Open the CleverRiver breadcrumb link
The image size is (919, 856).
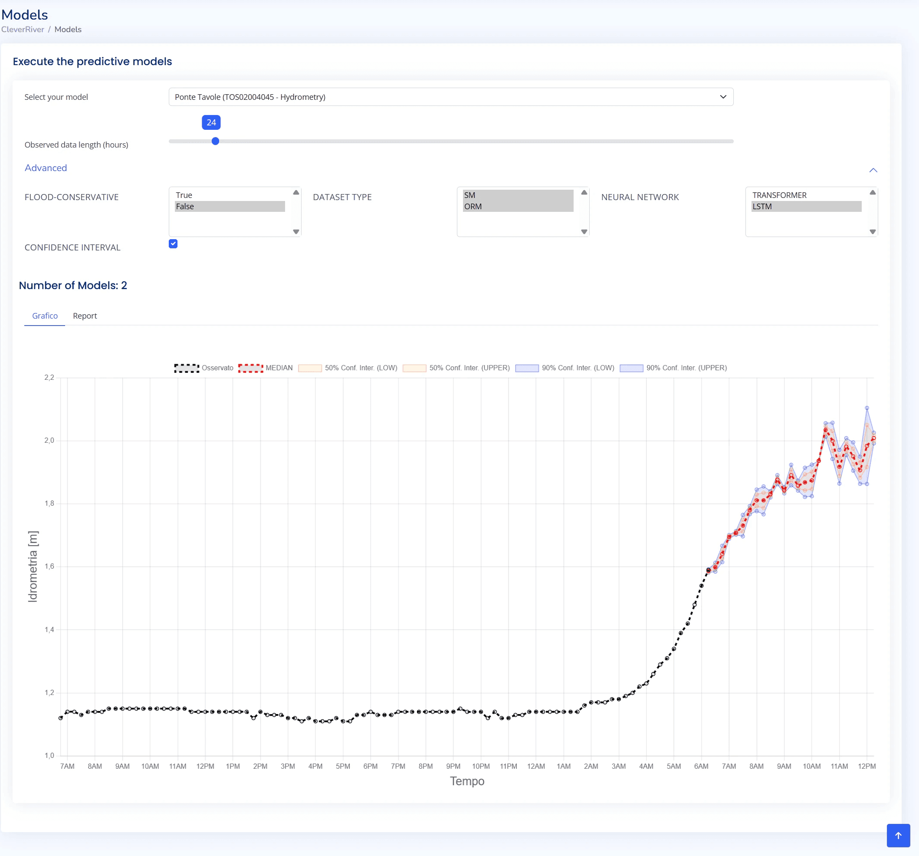23,29
